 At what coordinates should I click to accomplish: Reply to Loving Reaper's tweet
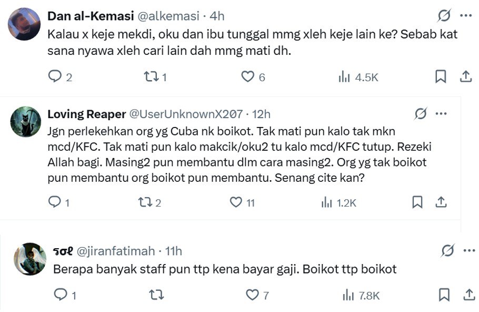click(x=54, y=202)
